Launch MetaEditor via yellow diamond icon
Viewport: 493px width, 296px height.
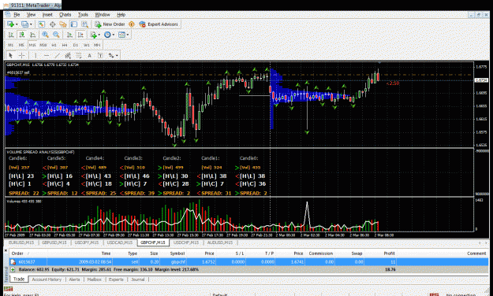(132, 24)
